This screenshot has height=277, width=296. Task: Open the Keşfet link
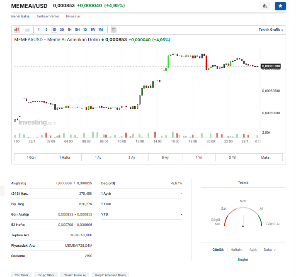pyautogui.click(x=243, y=260)
